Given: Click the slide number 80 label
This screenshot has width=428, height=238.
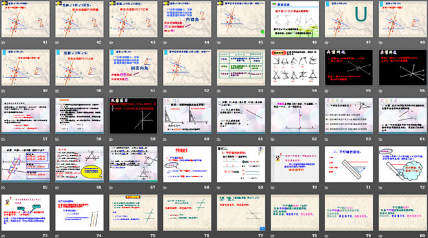Looking at the screenshot, I should tap(422, 235).
